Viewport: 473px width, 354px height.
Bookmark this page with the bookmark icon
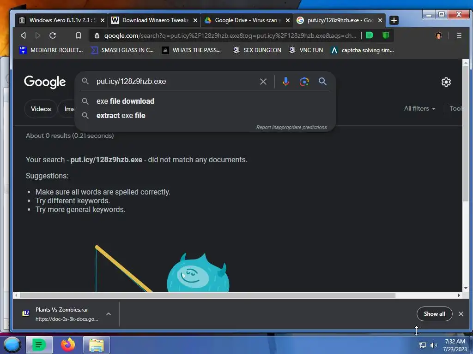click(x=79, y=35)
